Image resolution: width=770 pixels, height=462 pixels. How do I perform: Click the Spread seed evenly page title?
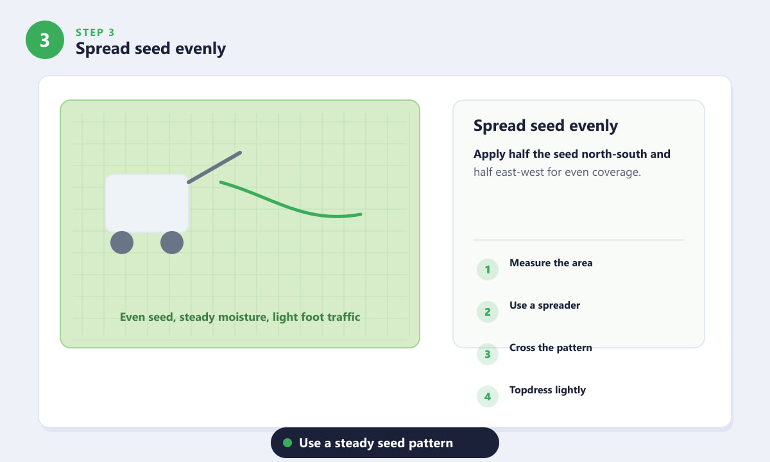151,49
